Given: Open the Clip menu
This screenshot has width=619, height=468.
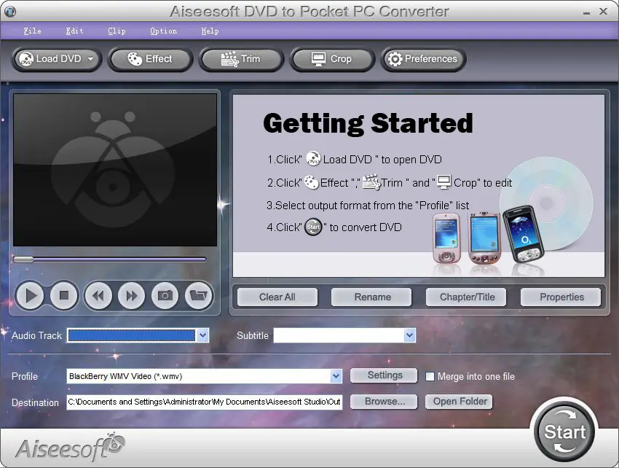Looking at the screenshot, I should tap(117, 31).
